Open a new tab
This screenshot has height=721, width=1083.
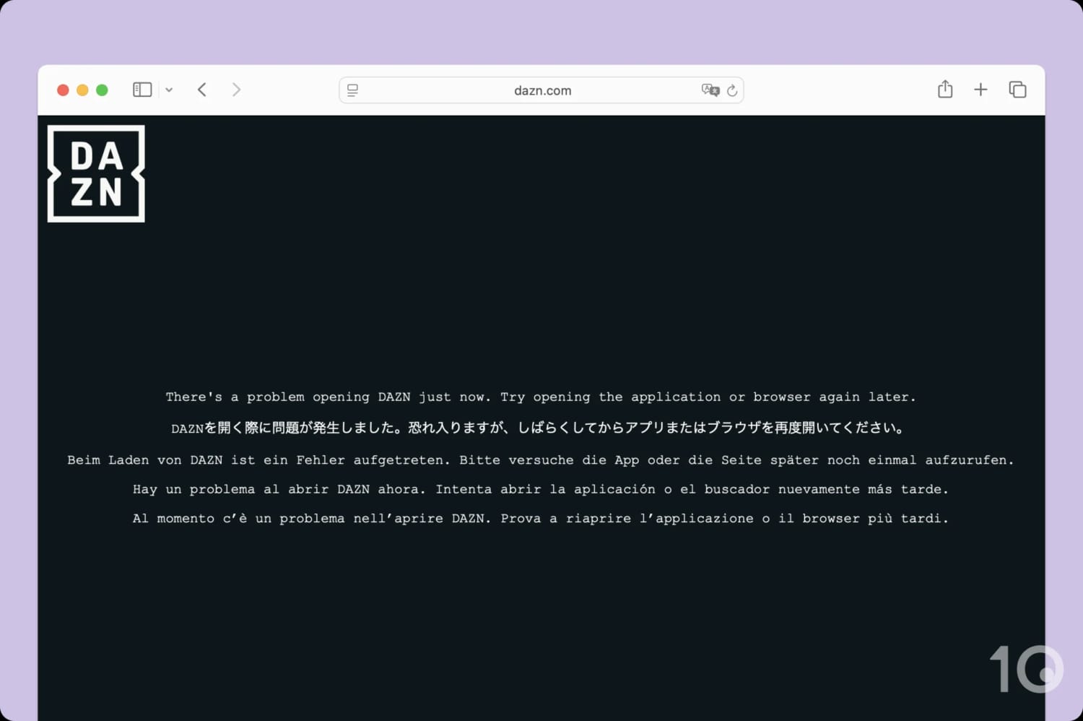(980, 90)
